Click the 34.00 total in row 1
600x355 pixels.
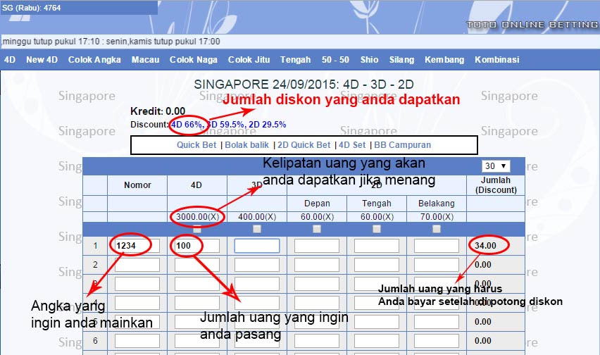pyautogui.click(x=485, y=246)
